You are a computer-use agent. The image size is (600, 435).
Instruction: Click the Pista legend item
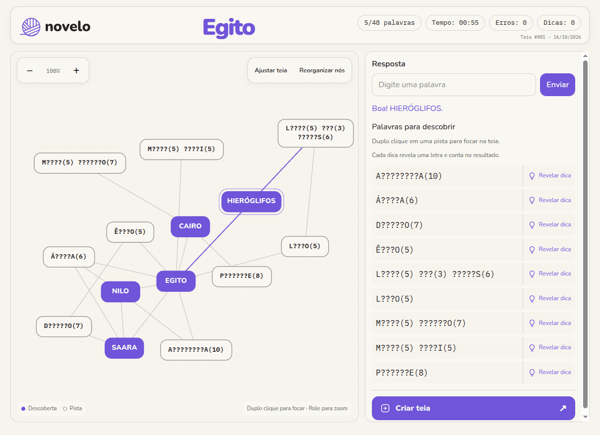[72, 409]
